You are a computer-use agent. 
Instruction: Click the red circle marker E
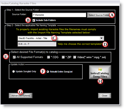6,57
